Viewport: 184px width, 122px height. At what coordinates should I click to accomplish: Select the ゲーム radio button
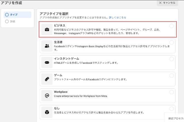tap(172, 75)
